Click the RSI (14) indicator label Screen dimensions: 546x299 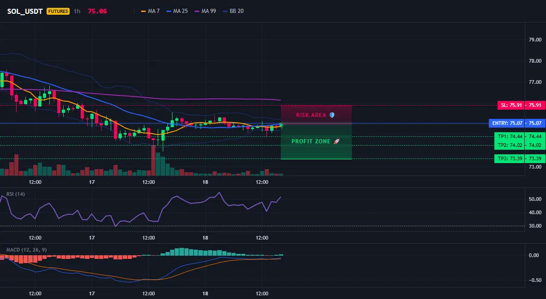(x=16, y=194)
